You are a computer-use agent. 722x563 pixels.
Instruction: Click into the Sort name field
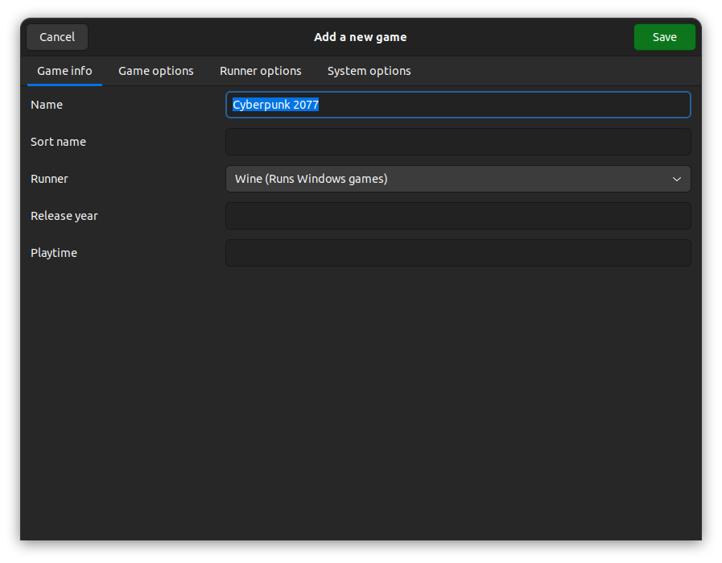(x=458, y=142)
